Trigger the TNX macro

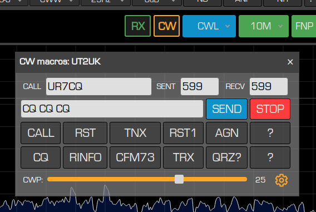[x=135, y=133]
